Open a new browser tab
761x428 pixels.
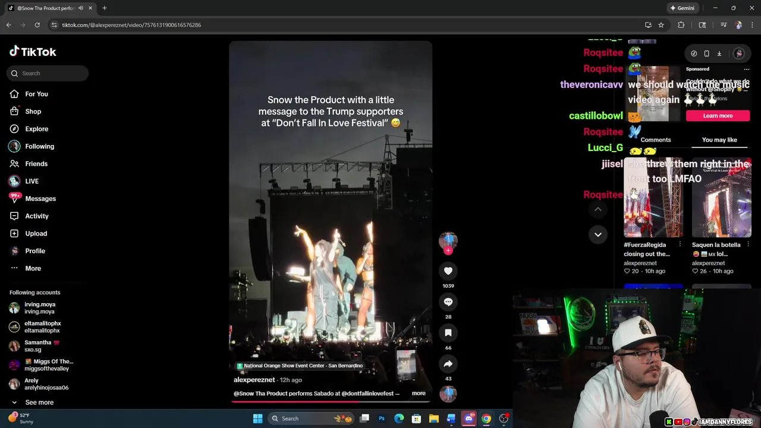click(x=105, y=8)
